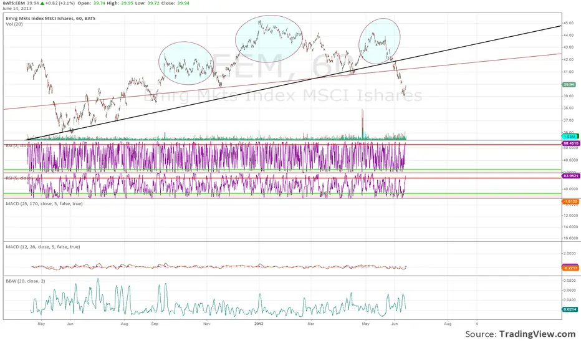This screenshot has width=581, height=343.
Task: Click the 0.0400 BBW axis label
Action: [x=570, y=300]
